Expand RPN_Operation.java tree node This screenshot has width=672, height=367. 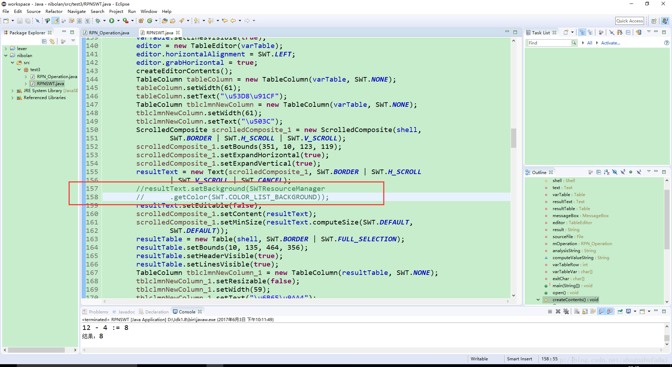tap(26, 76)
